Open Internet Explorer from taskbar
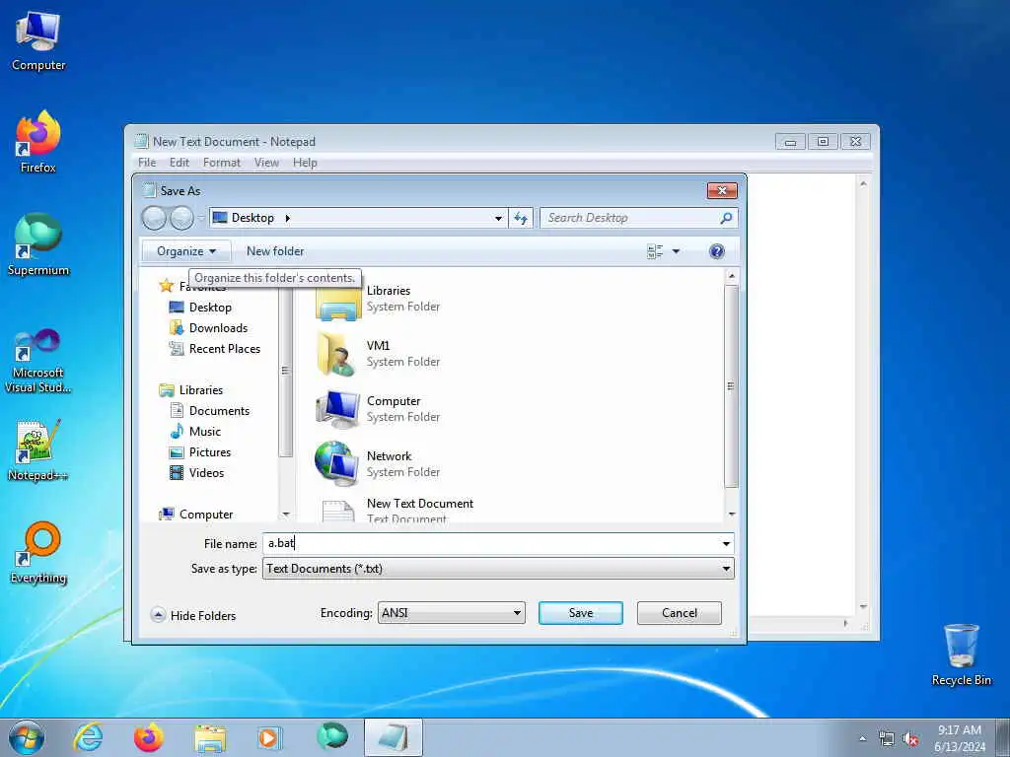 click(88, 737)
